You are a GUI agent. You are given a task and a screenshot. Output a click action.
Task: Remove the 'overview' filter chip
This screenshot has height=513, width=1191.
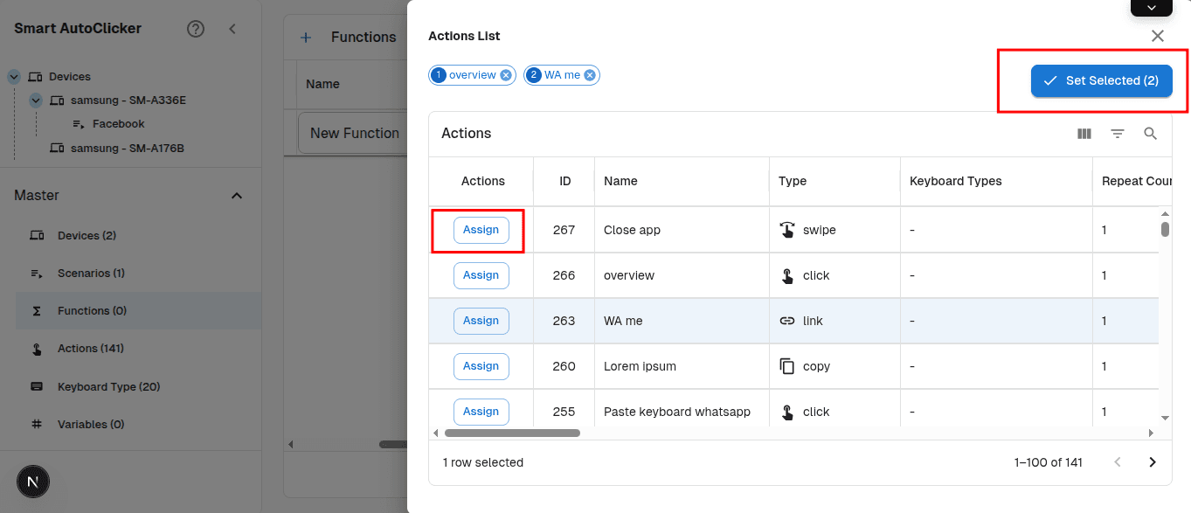(505, 74)
